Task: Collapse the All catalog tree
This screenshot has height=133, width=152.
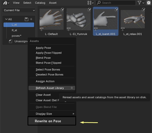Action: (x=6, y=19)
